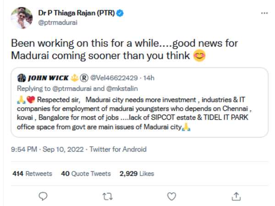Click the blue verified badge

(x=119, y=14)
